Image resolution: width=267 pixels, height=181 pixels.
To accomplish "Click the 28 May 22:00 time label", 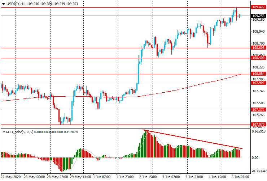I will tap(57, 177).
